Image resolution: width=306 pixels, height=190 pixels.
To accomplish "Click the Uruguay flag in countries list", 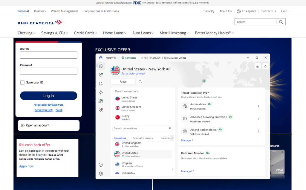I will click(x=117, y=164).
